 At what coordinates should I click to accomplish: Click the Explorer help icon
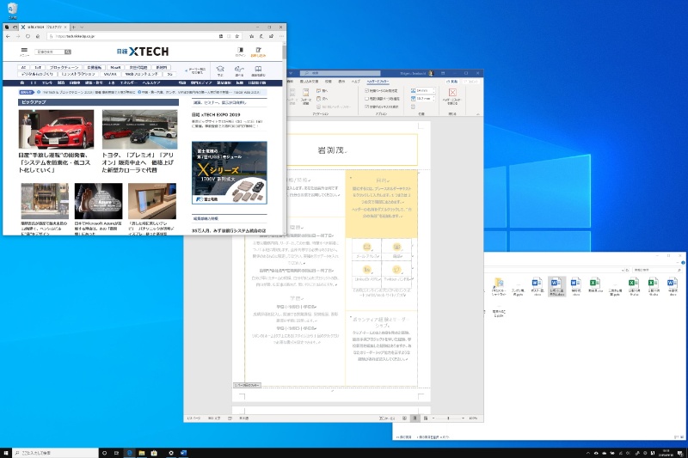pos(683,263)
